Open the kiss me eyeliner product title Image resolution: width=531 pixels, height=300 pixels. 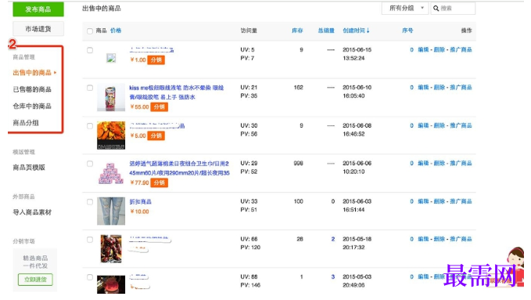coord(177,92)
